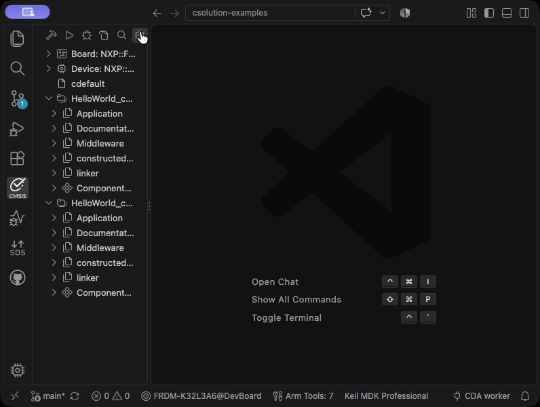Open Source Control view with badge 1
Viewport: 540px width, 407px height.
point(17,99)
